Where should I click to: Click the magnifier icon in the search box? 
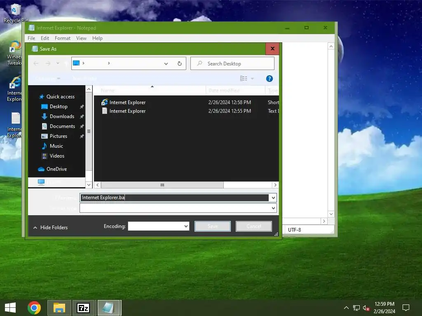[x=199, y=63]
